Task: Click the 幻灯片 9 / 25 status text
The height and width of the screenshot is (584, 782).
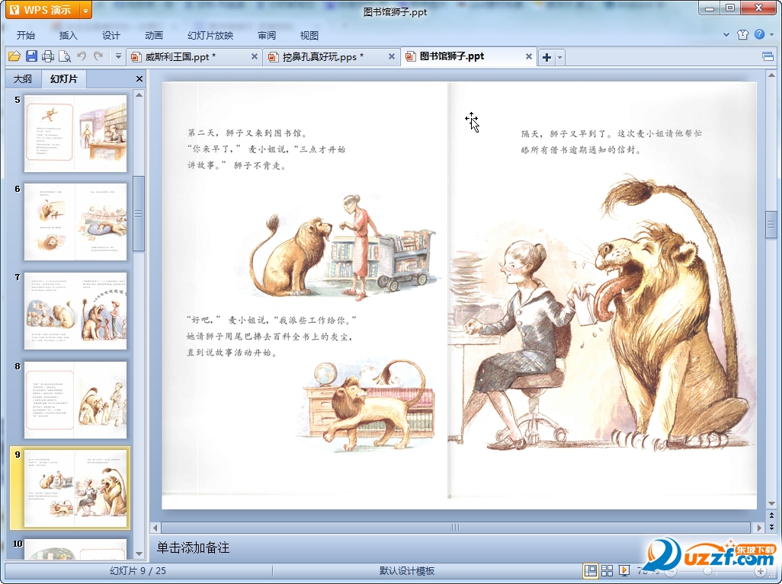Action: 138,571
